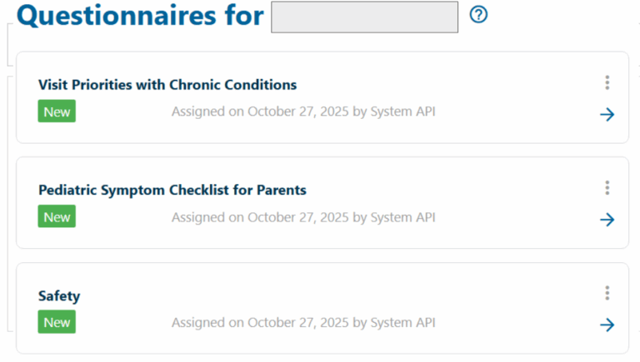Click the New badge on Safety
Viewport: 640px width, 362px height.
point(57,322)
